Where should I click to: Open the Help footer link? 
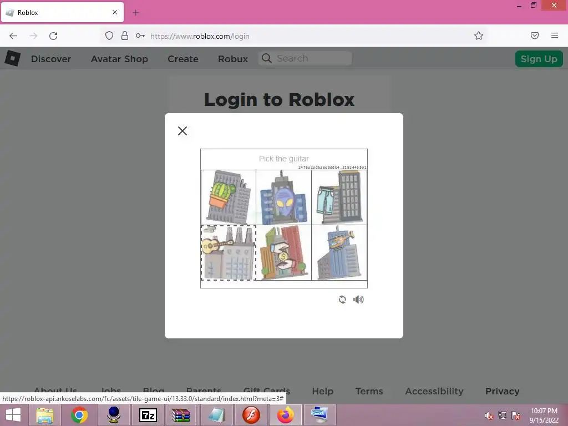(323, 391)
